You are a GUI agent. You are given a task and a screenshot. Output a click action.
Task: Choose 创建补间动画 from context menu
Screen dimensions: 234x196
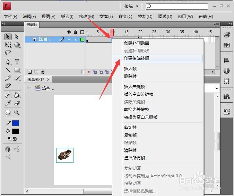tap(158, 43)
